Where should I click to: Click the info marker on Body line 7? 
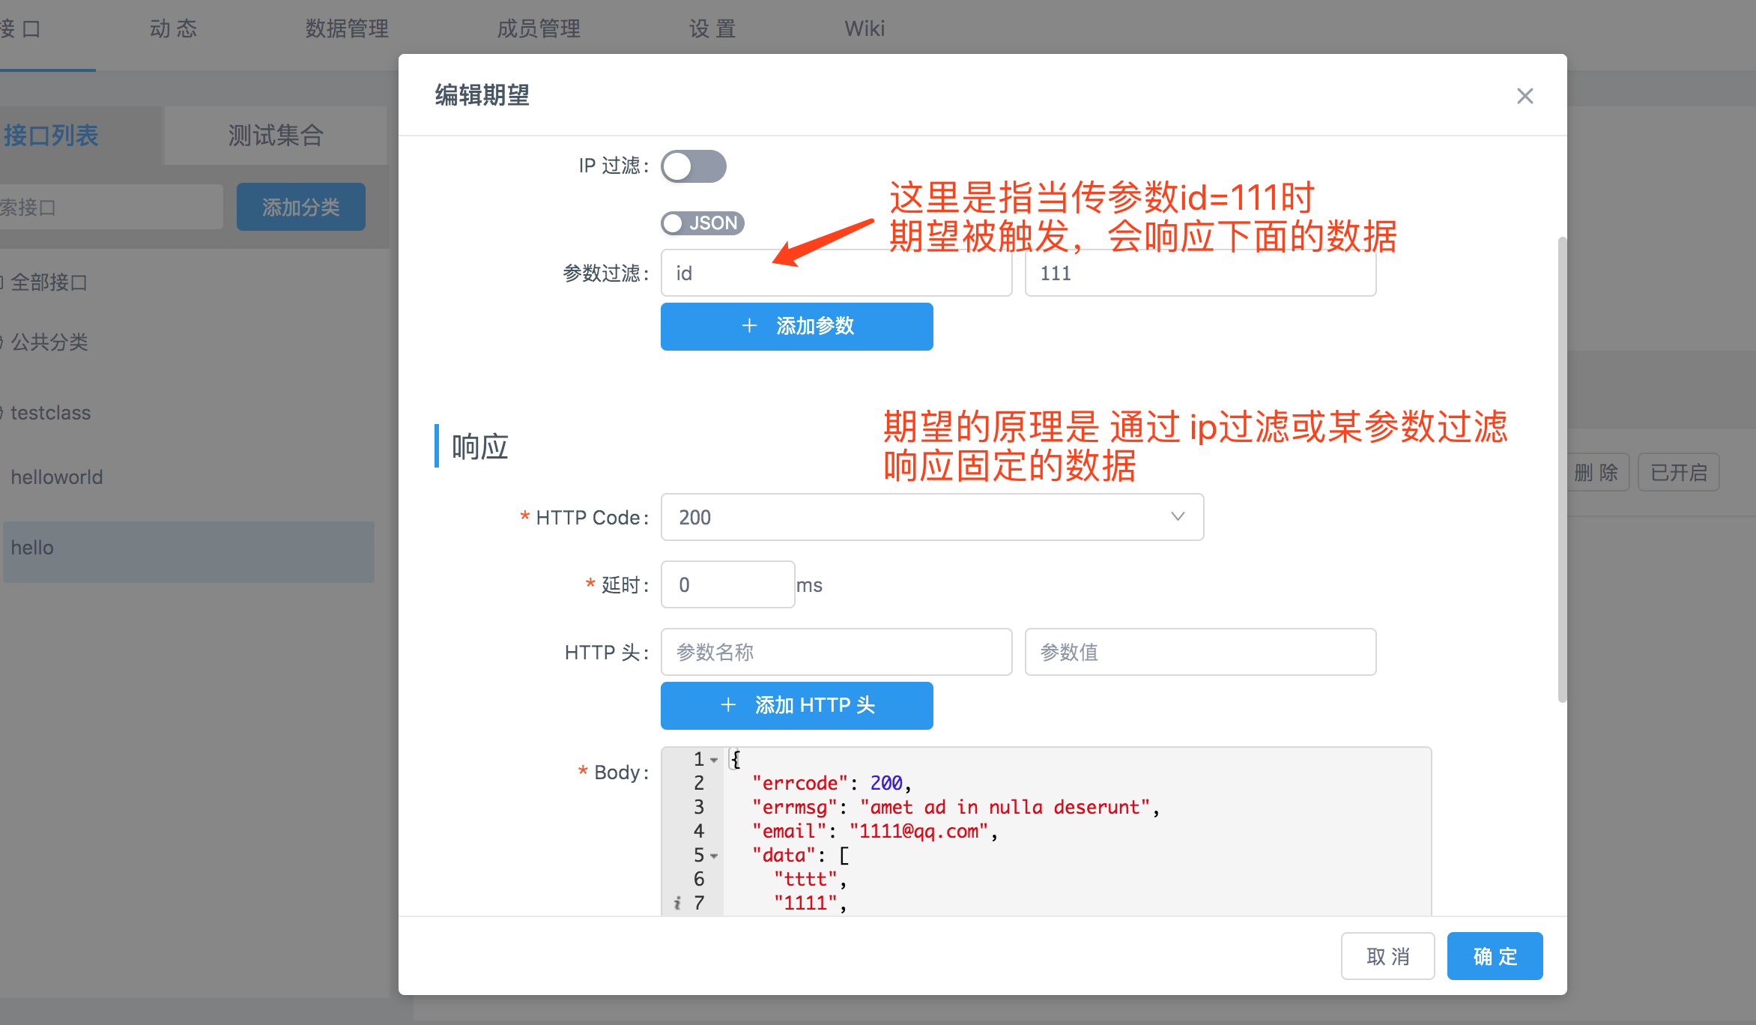pyautogui.click(x=677, y=903)
